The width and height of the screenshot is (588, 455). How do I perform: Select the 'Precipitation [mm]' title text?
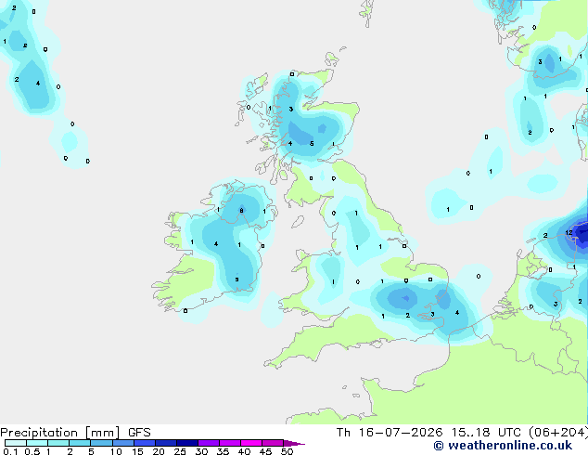point(60,433)
